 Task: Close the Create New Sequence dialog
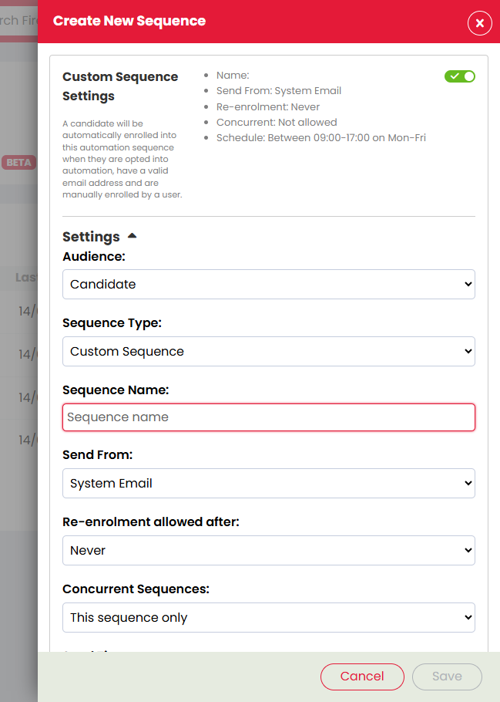click(479, 23)
